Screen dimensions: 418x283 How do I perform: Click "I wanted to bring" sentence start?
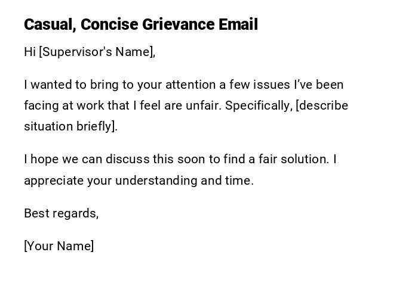point(63,85)
